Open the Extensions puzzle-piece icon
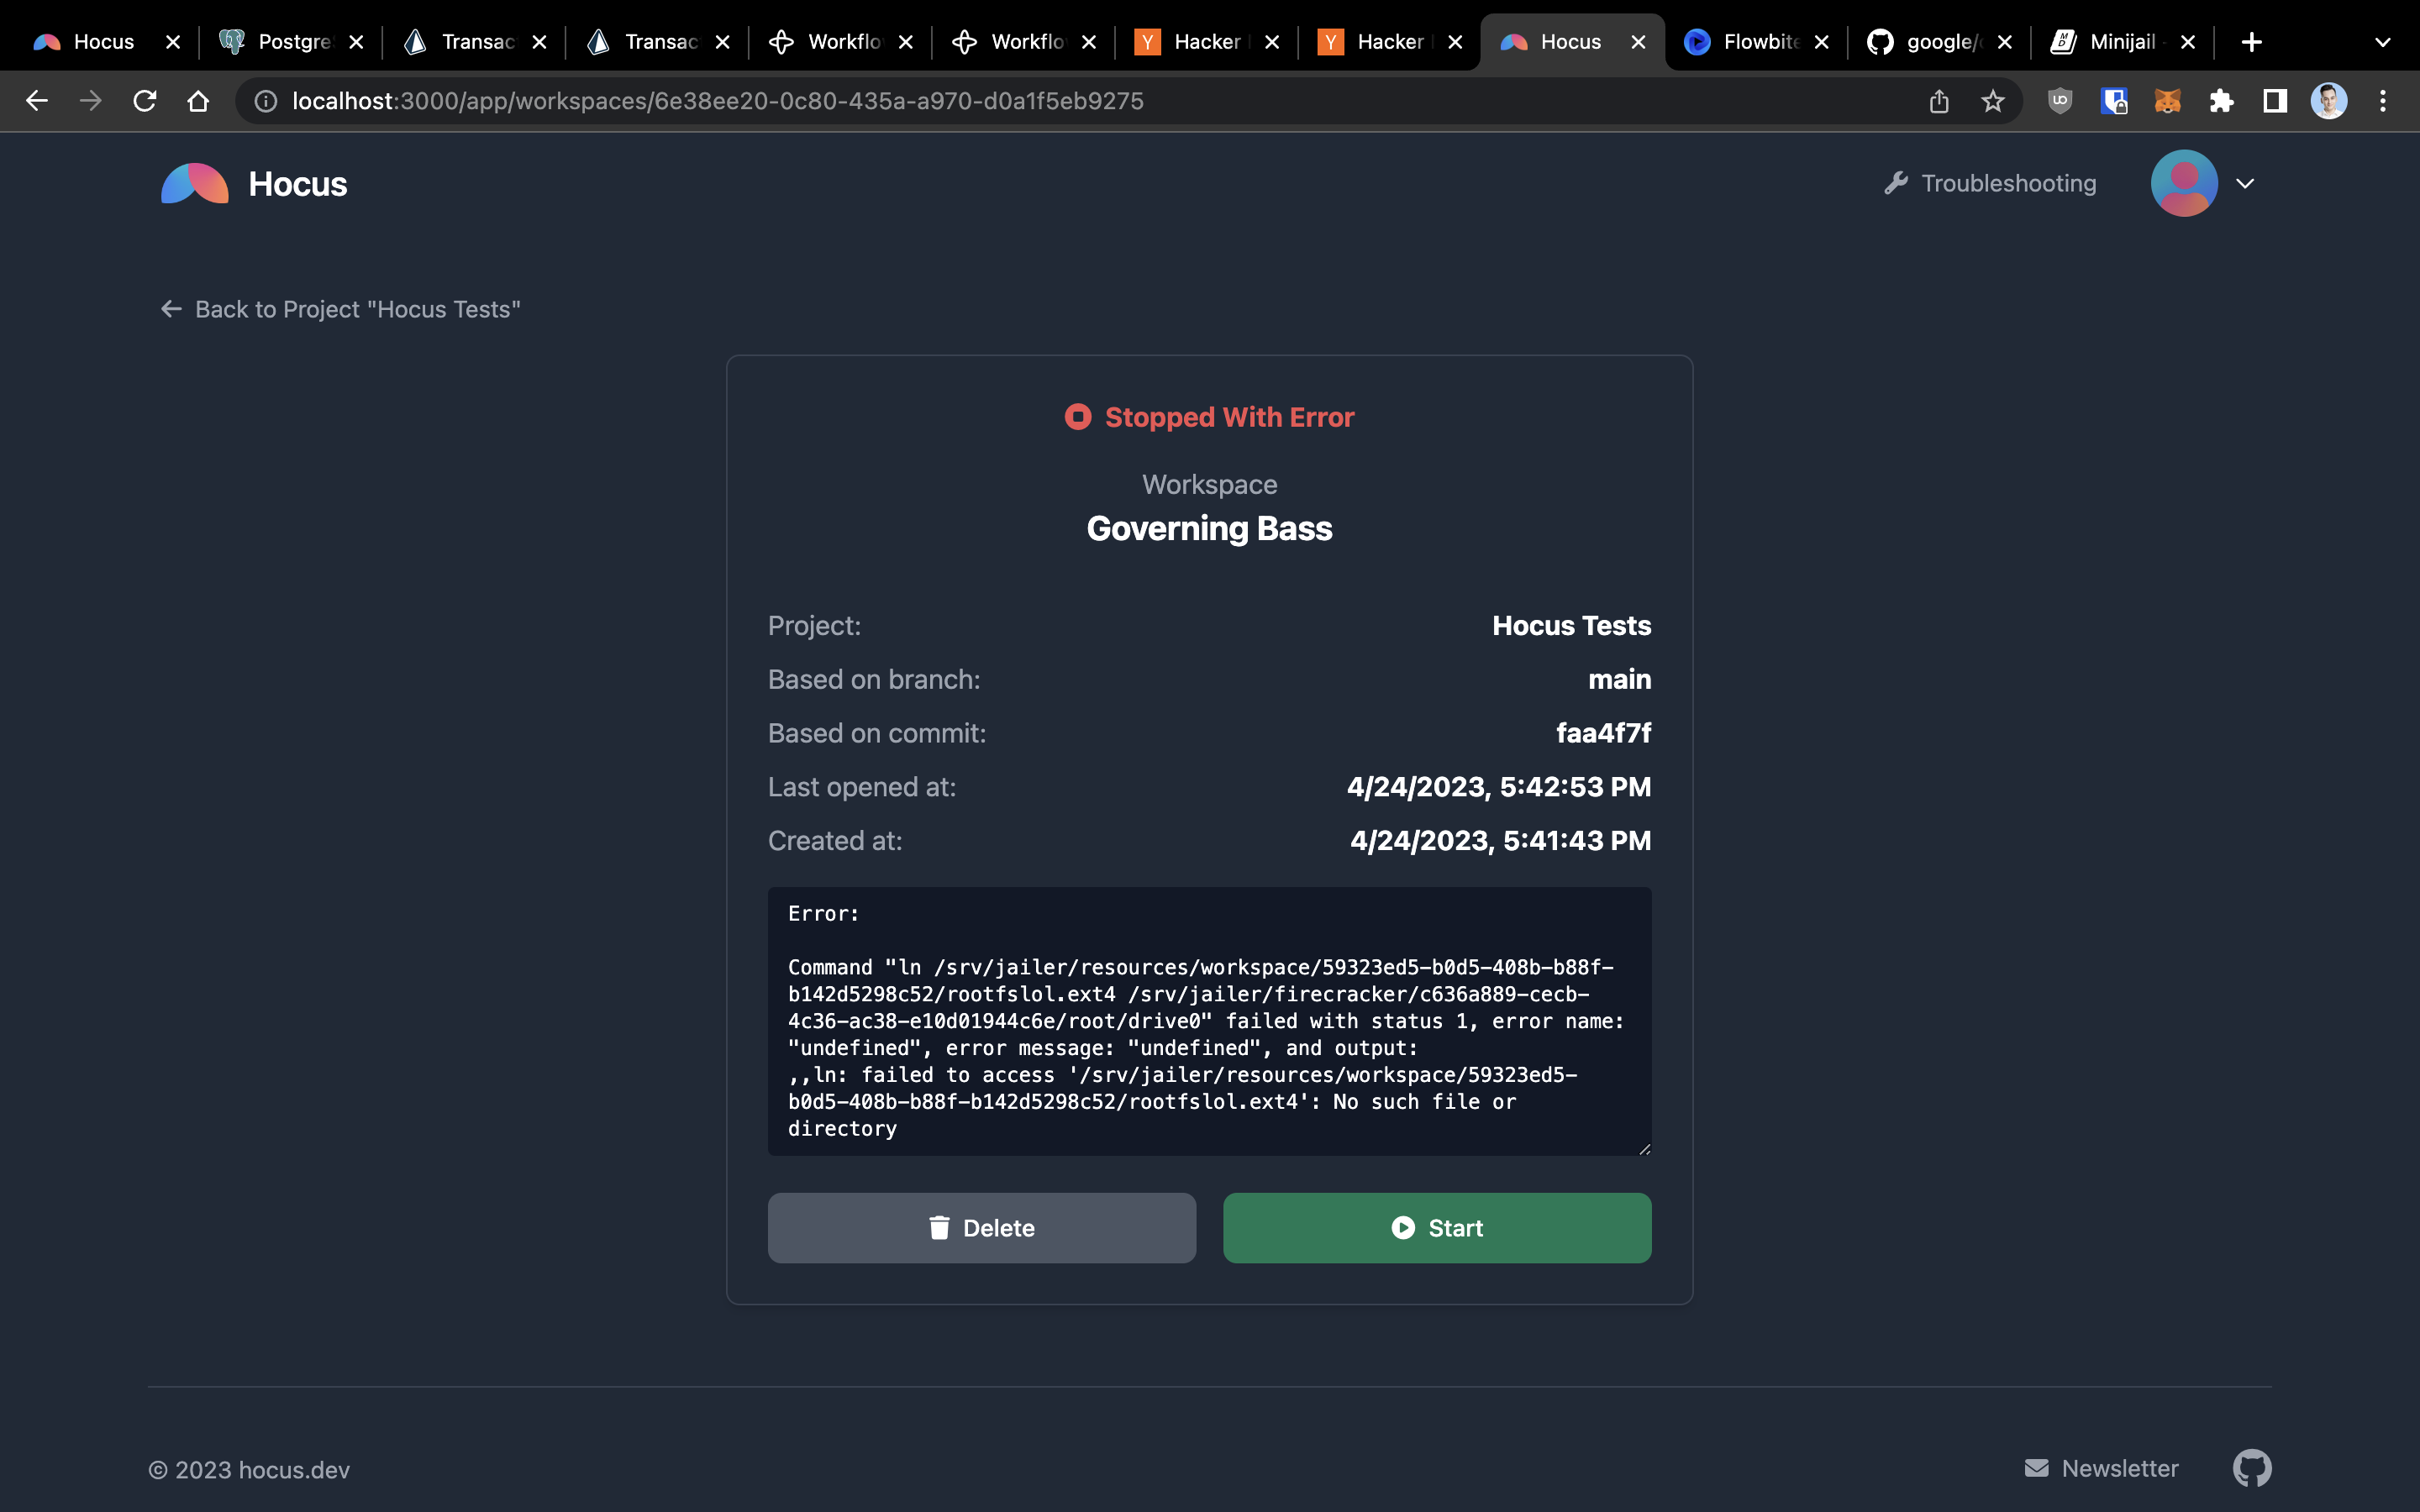The width and height of the screenshot is (2420, 1512). point(2221,101)
